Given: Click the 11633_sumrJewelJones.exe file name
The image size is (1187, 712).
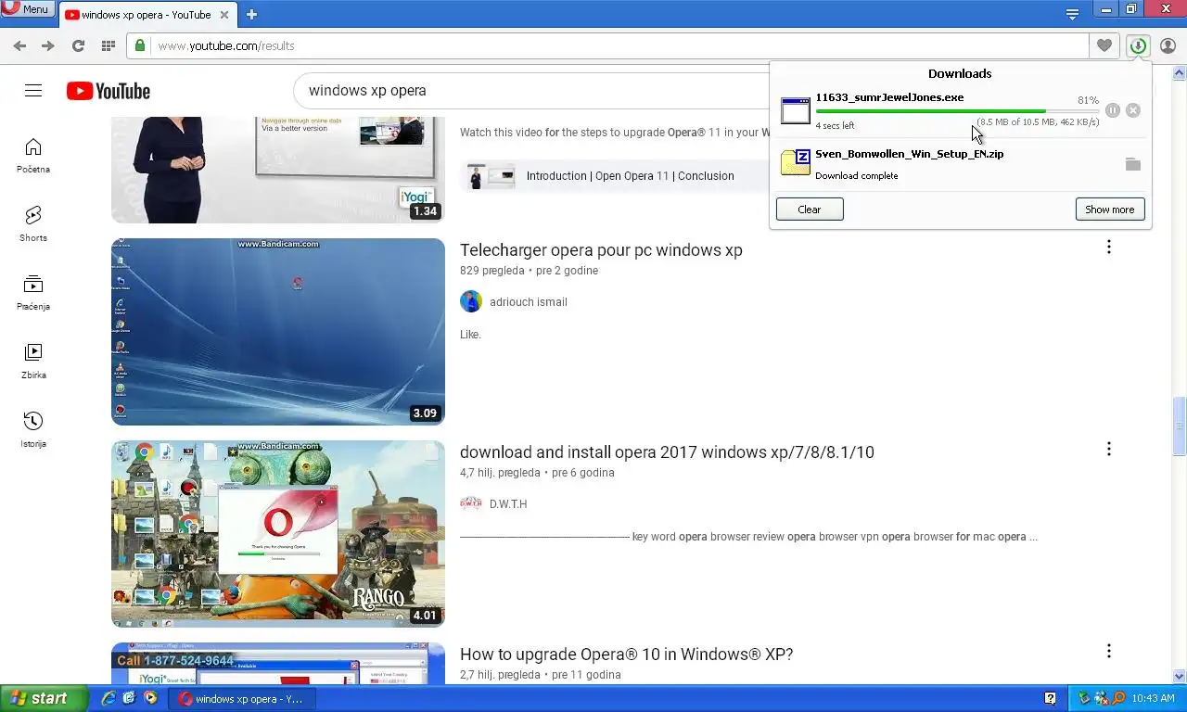Looking at the screenshot, I should coord(889,97).
